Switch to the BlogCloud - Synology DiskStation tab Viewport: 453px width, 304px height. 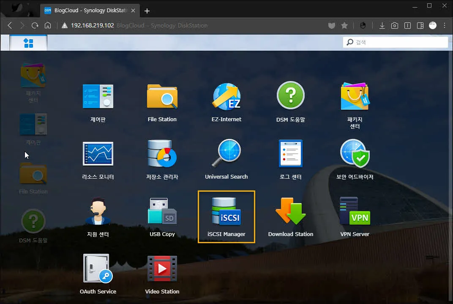click(90, 11)
